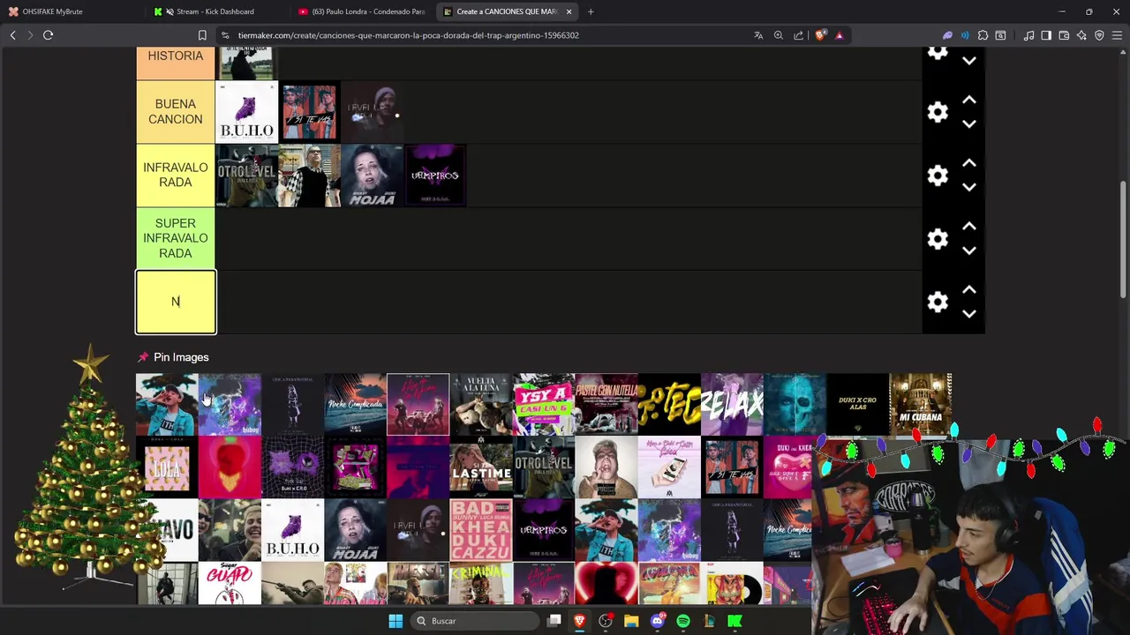Viewport: 1130px width, 635px height.
Task: Pick the RELAX cover
Action: click(732, 405)
